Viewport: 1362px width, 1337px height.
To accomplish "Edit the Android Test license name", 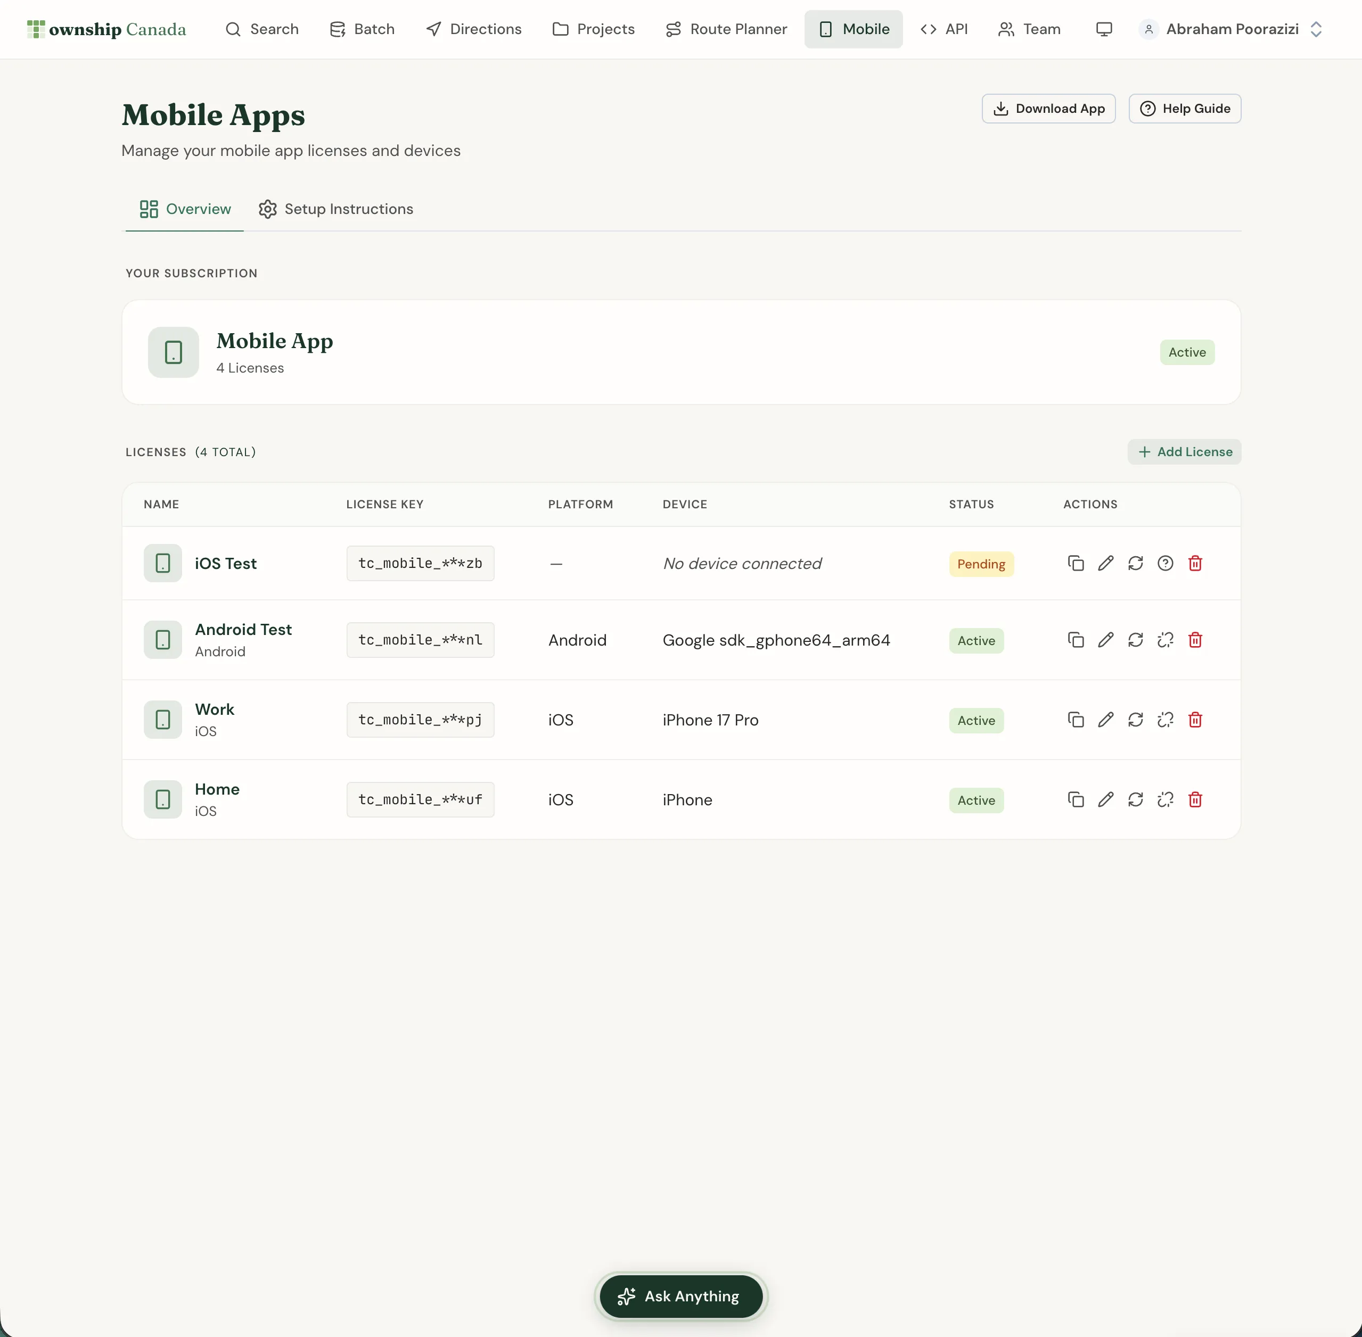I will (1105, 640).
